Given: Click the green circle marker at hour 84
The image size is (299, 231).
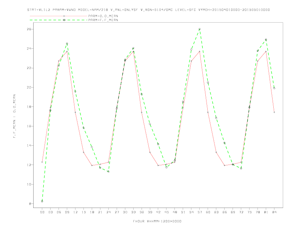Looking at the screenshot, I should click(x=274, y=88).
